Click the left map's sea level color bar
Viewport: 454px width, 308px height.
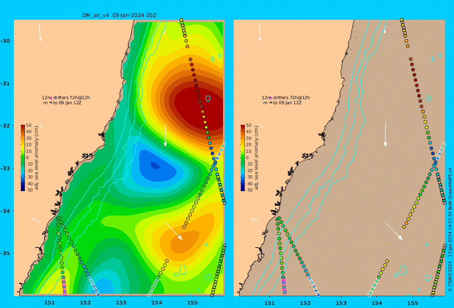(23, 158)
